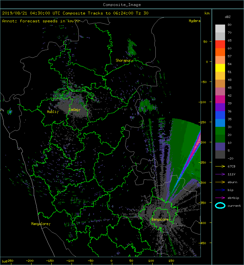
Task: Select the bright yellow dBZ swatch
Action: tap(220, 68)
